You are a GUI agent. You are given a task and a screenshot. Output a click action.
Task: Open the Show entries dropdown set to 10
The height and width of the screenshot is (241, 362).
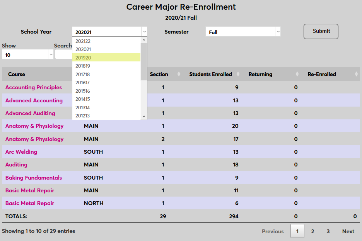(28, 55)
